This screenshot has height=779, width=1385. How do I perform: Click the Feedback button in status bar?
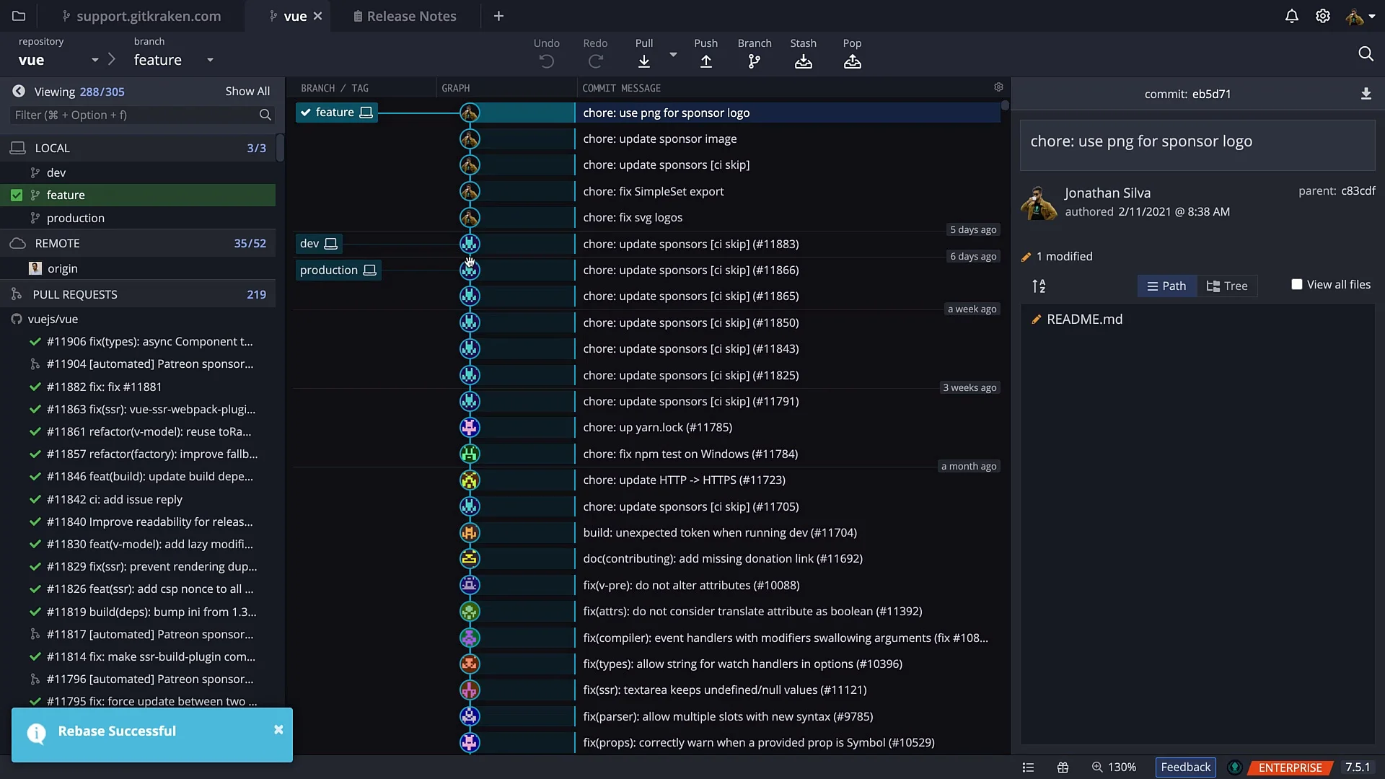click(x=1185, y=767)
